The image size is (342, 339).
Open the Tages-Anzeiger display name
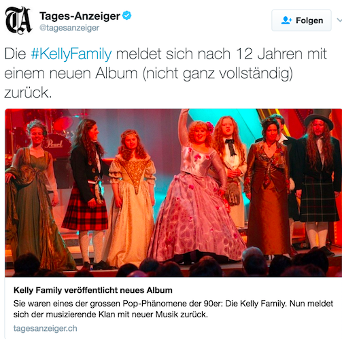click(80, 16)
